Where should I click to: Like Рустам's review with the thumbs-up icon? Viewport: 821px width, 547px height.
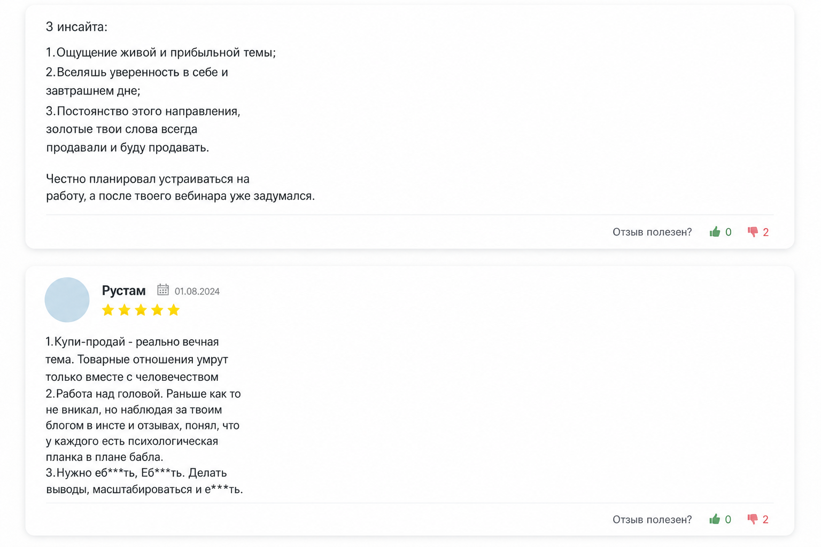pyautogui.click(x=715, y=519)
